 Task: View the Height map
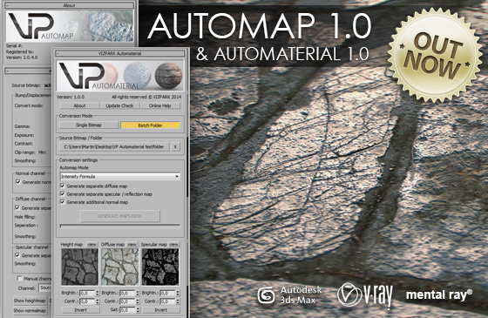click(91, 245)
